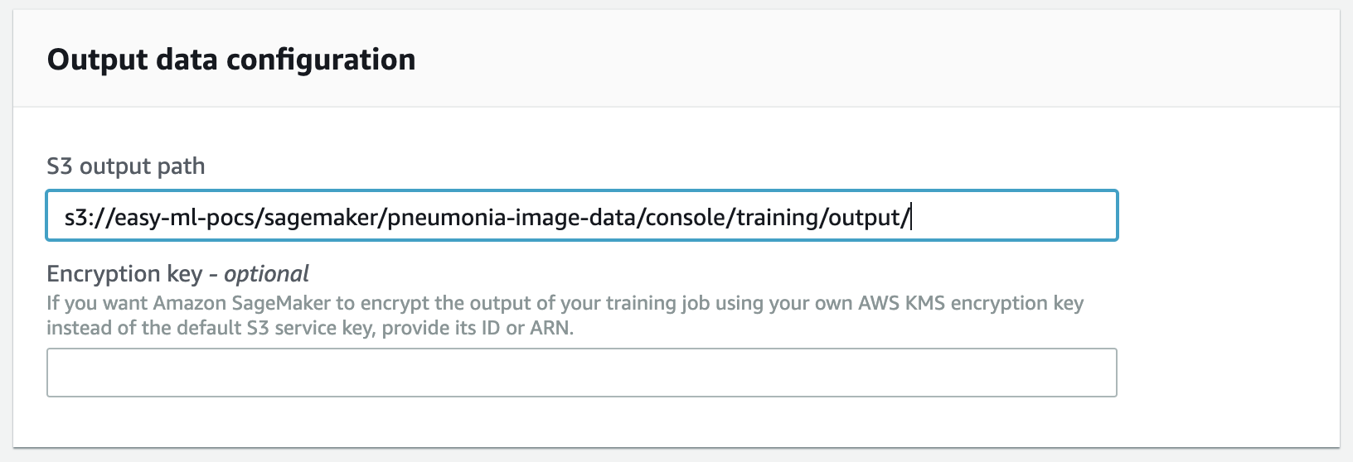Click inside the S3 output path field
This screenshot has width=1353, height=462.
coord(580,217)
